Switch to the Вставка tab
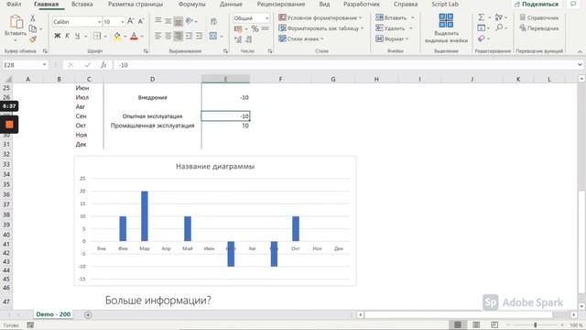The image size is (586, 330). coord(81,4)
